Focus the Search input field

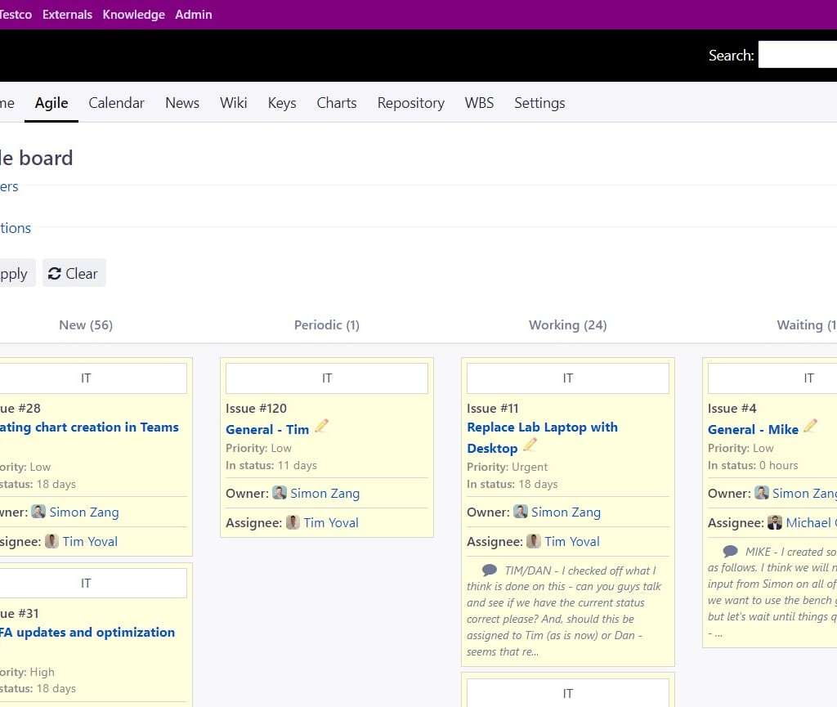pyautogui.click(x=798, y=55)
